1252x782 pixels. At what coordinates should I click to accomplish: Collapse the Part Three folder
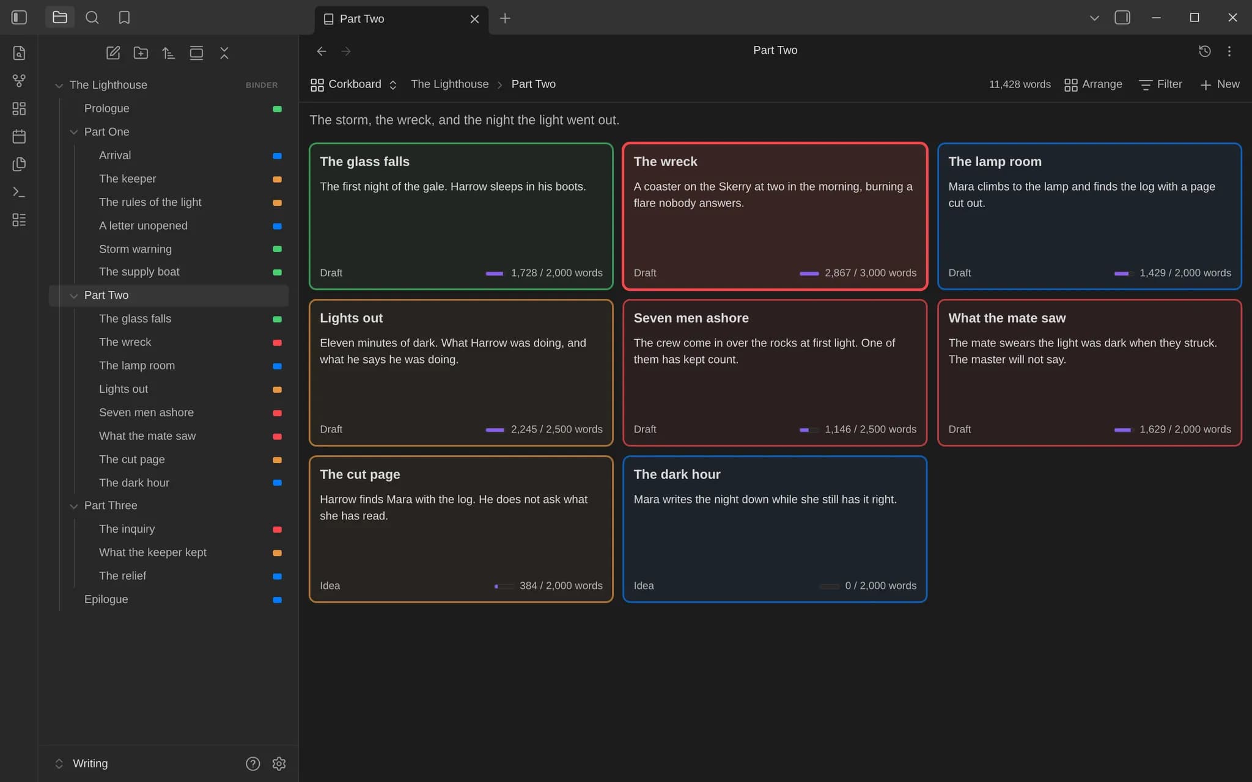(73, 506)
